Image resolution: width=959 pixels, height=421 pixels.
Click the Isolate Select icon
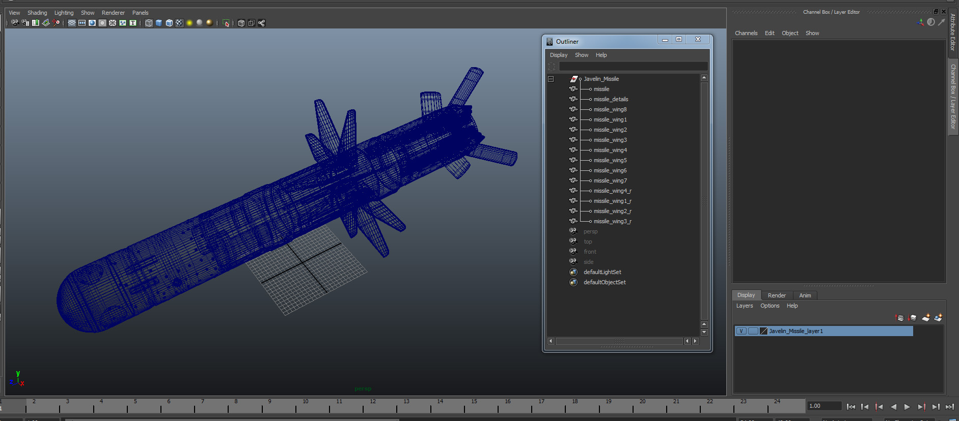[226, 23]
